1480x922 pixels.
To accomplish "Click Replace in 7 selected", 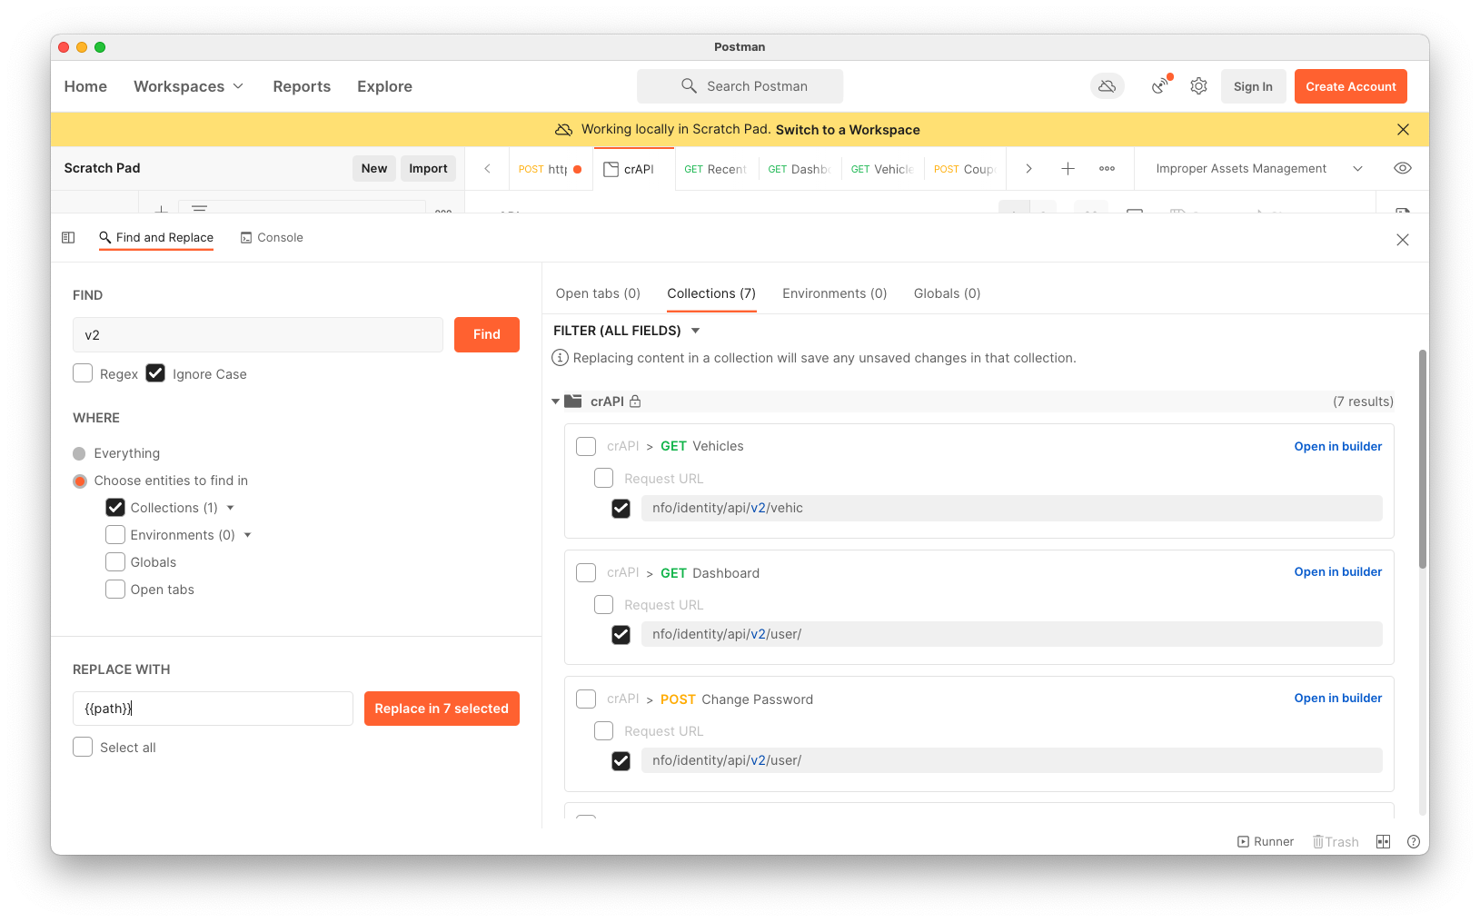I will click(x=442, y=709).
